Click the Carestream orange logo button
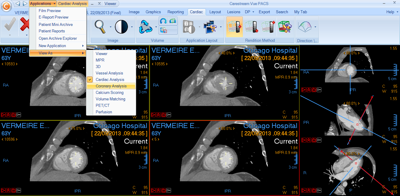Viewport: 400px width, 196px height. pos(6,6)
